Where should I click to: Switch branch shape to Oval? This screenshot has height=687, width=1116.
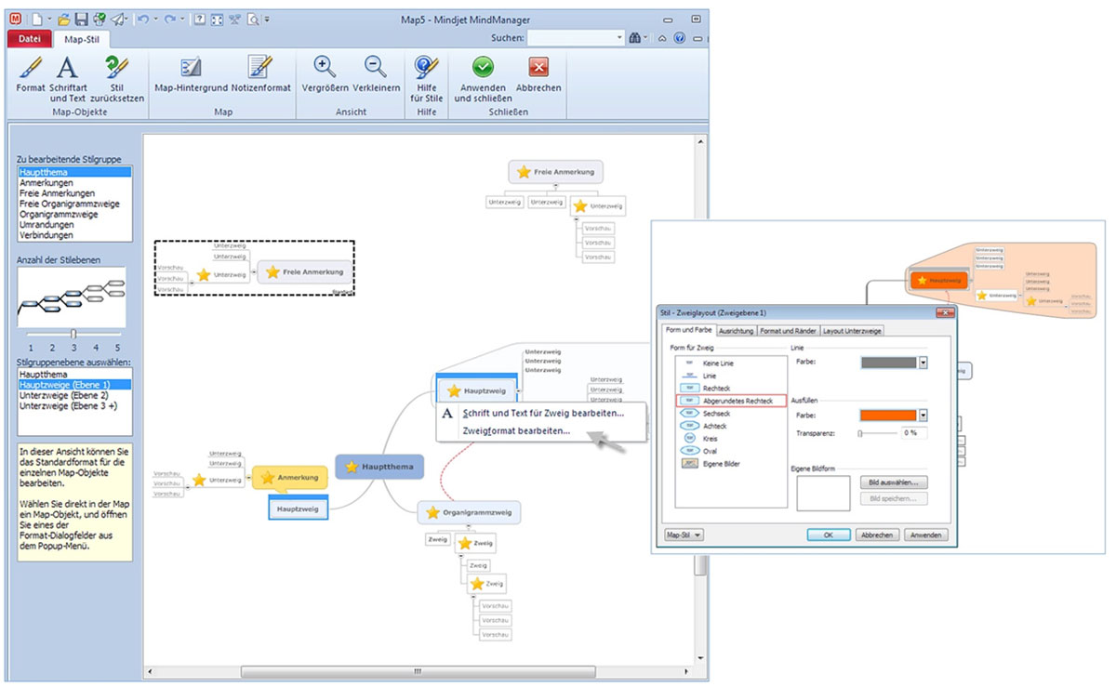point(708,451)
